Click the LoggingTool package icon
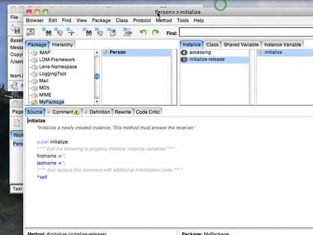313x235 pixels. point(35,74)
